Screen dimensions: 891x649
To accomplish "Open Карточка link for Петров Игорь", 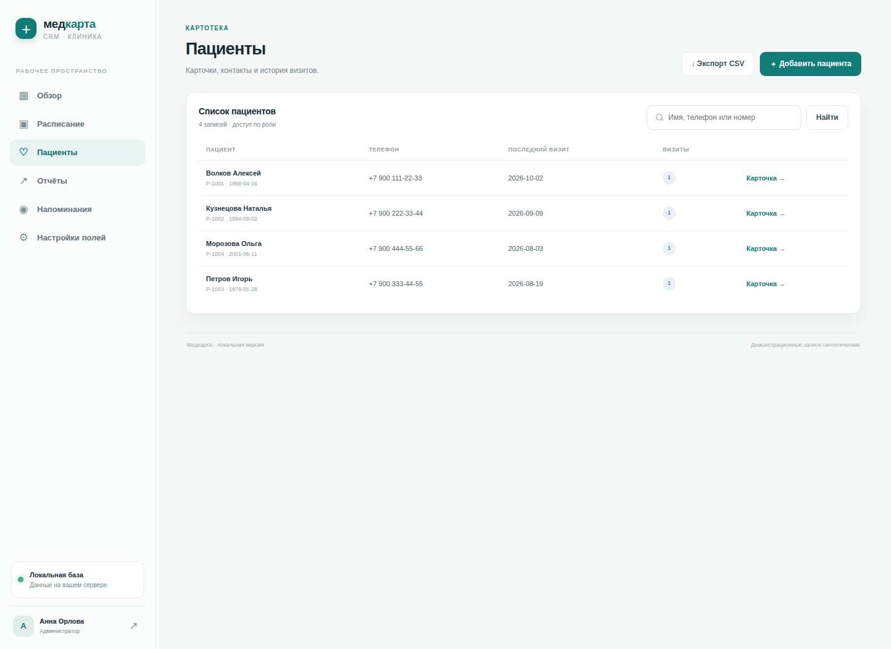I will [x=765, y=284].
